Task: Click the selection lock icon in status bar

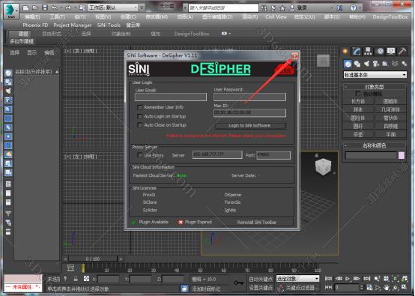Action: tap(76, 279)
